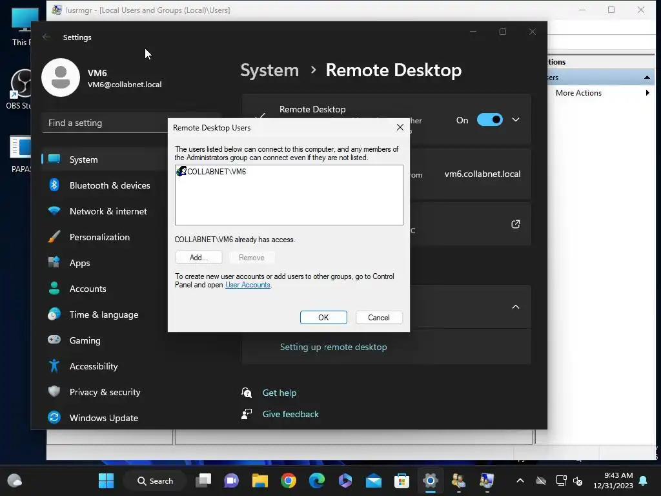Open Task View from the taskbar
The width and height of the screenshot is (661, 496).
click(x=203, y=480)
